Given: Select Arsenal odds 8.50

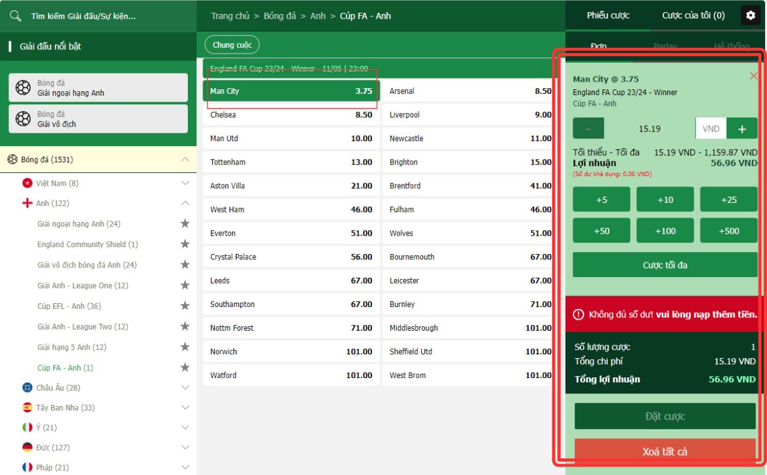Looking at the screenshot, I should [469, 91].
